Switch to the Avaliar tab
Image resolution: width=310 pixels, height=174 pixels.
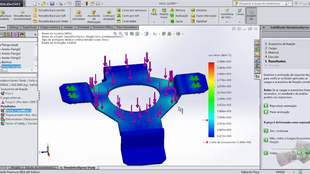[x=68, y=27]
